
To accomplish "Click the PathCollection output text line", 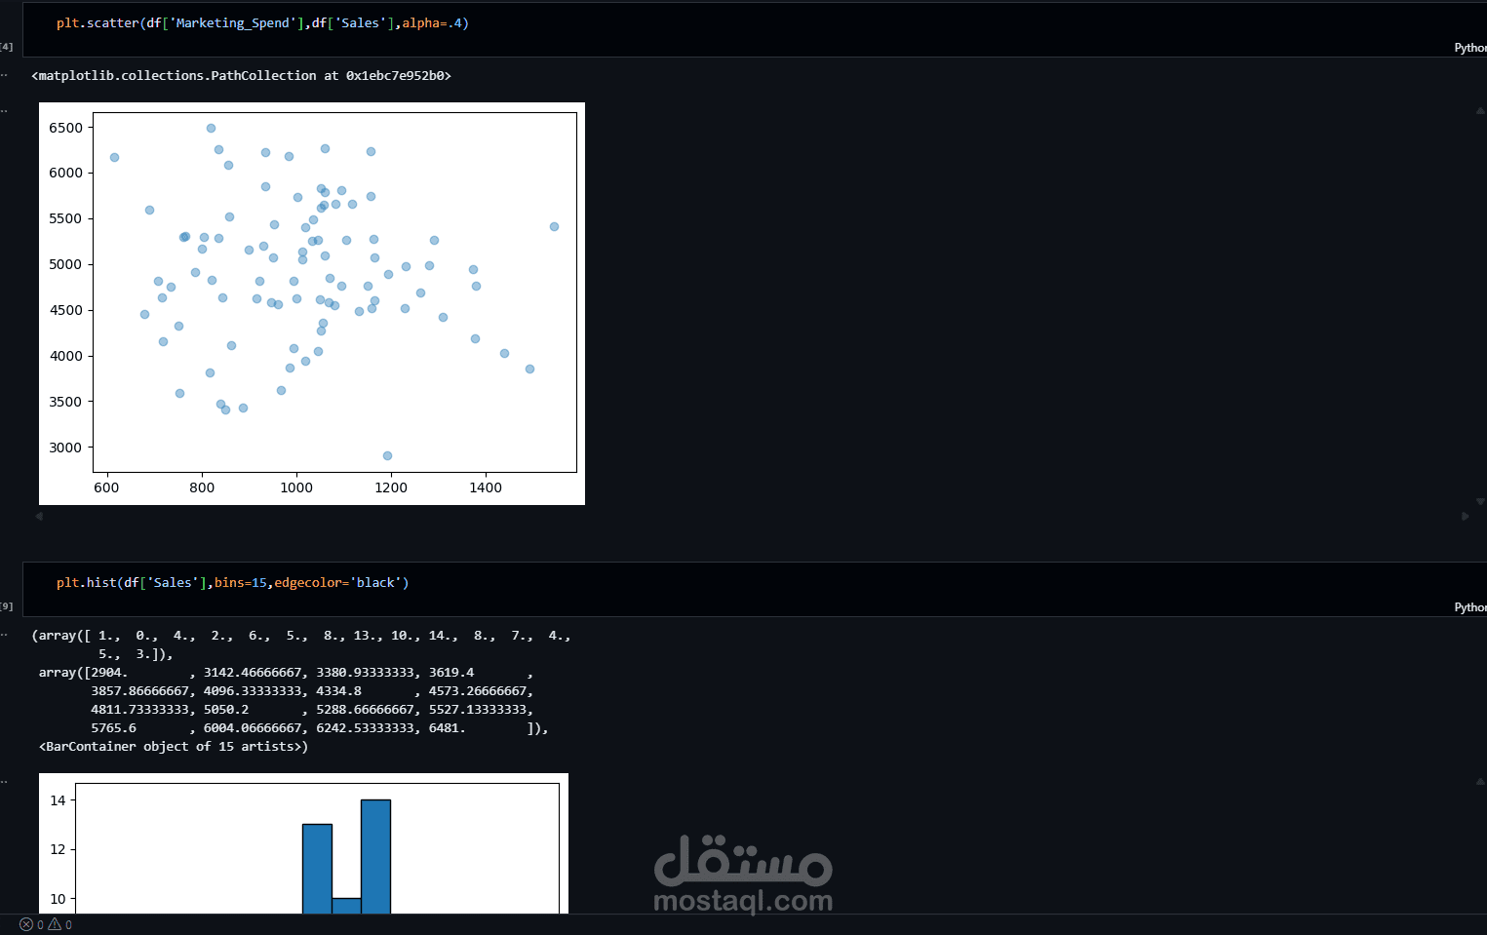I will [242, 76].
